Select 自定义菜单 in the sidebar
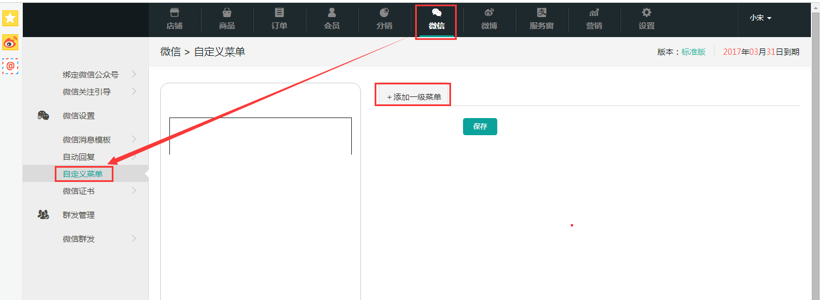This screenshot has width=820, height=300. [x=83, y=174]
